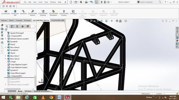The width and height of the screenshot is (179, 100).
Task: Open DisplayManager tab icon
Action: click(28, 26)
